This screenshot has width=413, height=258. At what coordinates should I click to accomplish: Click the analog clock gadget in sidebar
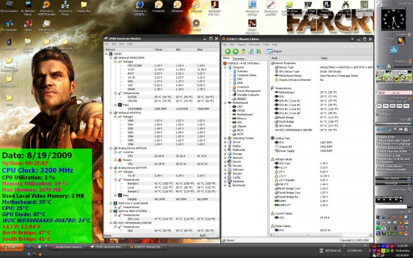coord(393,19)
